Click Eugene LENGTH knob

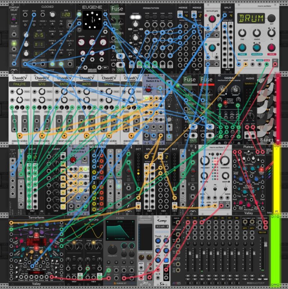[x=81, y=43]
